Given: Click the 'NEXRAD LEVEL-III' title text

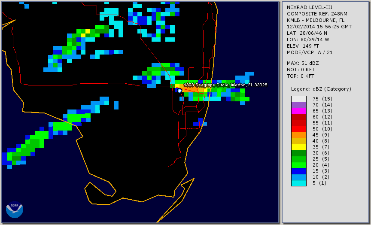Looking at the screenshot, I should point(310,7).
